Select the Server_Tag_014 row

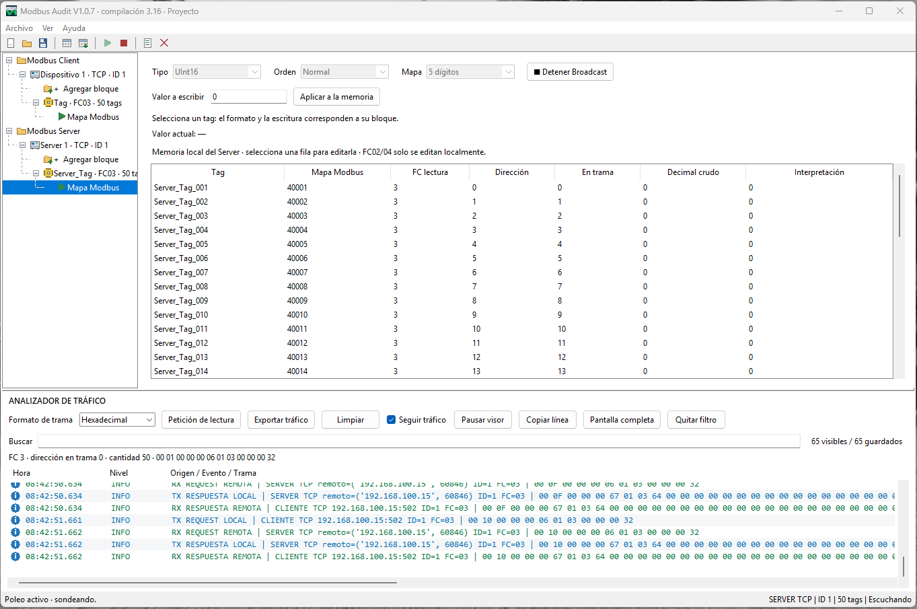[522, 371]
